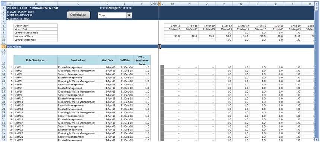Click the '28-Feb-19' month end cell

pos(190,29)
